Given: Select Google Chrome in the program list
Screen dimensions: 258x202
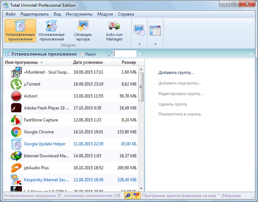Looking at the screenshot, I should 39,132.
